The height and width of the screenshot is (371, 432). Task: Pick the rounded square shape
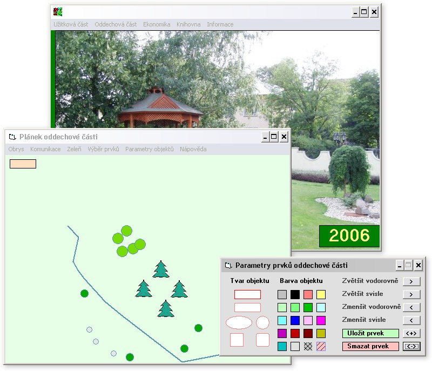click(x=262, y=340)
